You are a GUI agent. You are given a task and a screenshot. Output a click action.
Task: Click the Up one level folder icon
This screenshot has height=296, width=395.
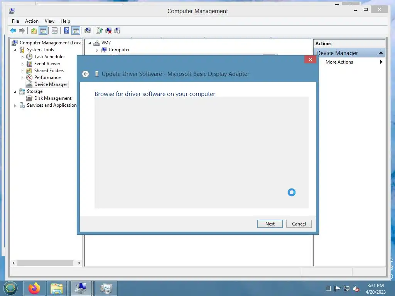tap(34, 31)
